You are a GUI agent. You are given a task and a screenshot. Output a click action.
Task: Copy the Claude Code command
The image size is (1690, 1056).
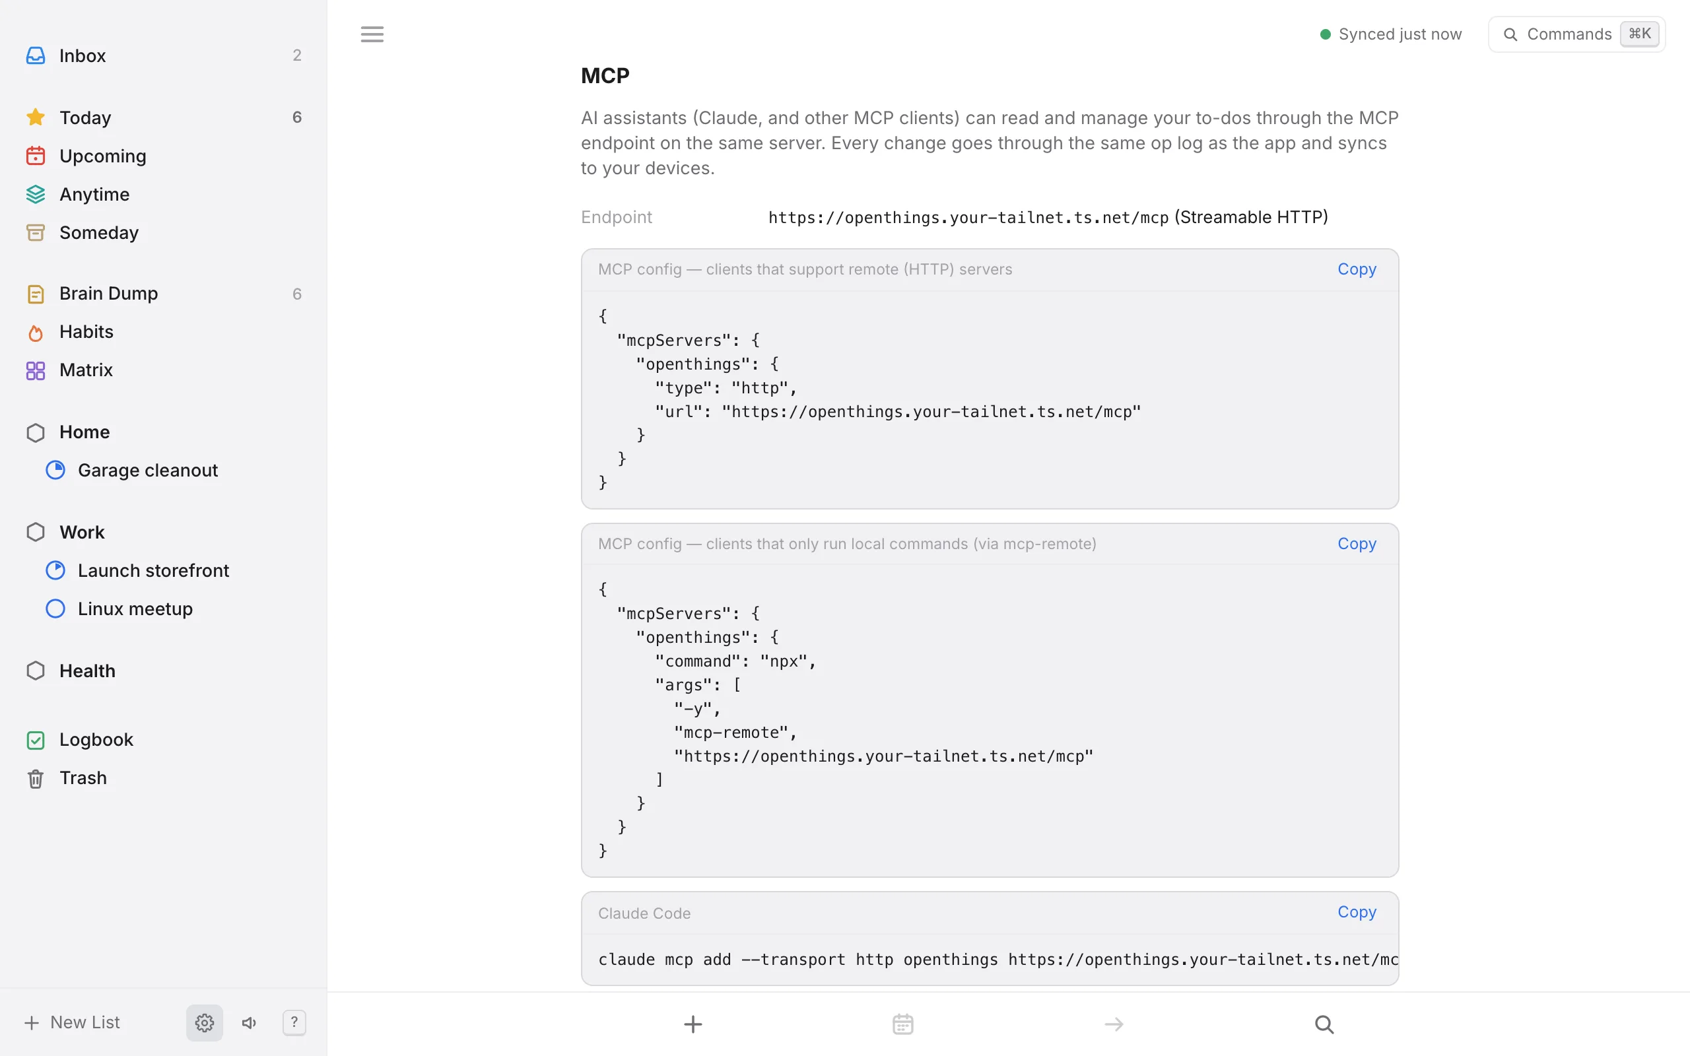[1357, 911]
